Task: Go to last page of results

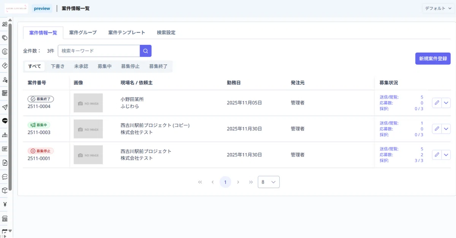Action: tap(251, 182)
